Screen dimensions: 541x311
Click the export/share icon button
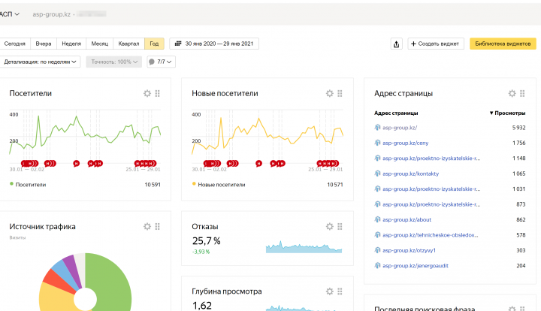point(396,44)
